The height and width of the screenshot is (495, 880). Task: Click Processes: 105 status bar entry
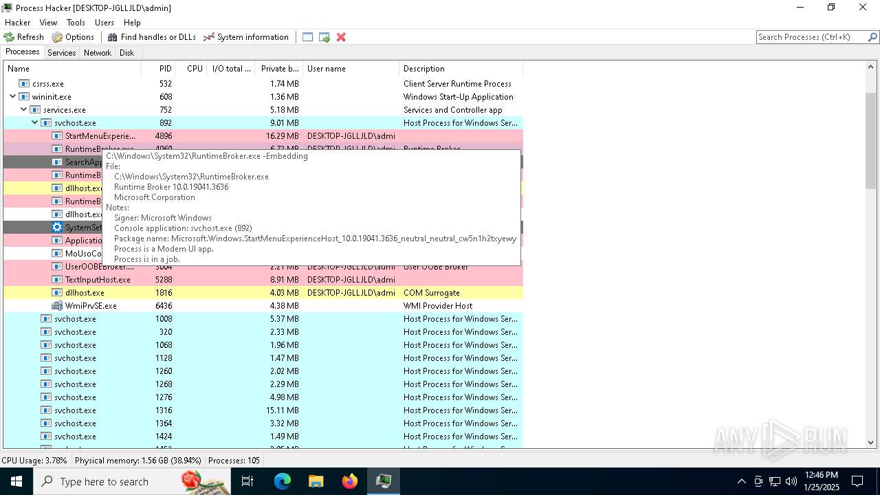(x=234, y=461)
